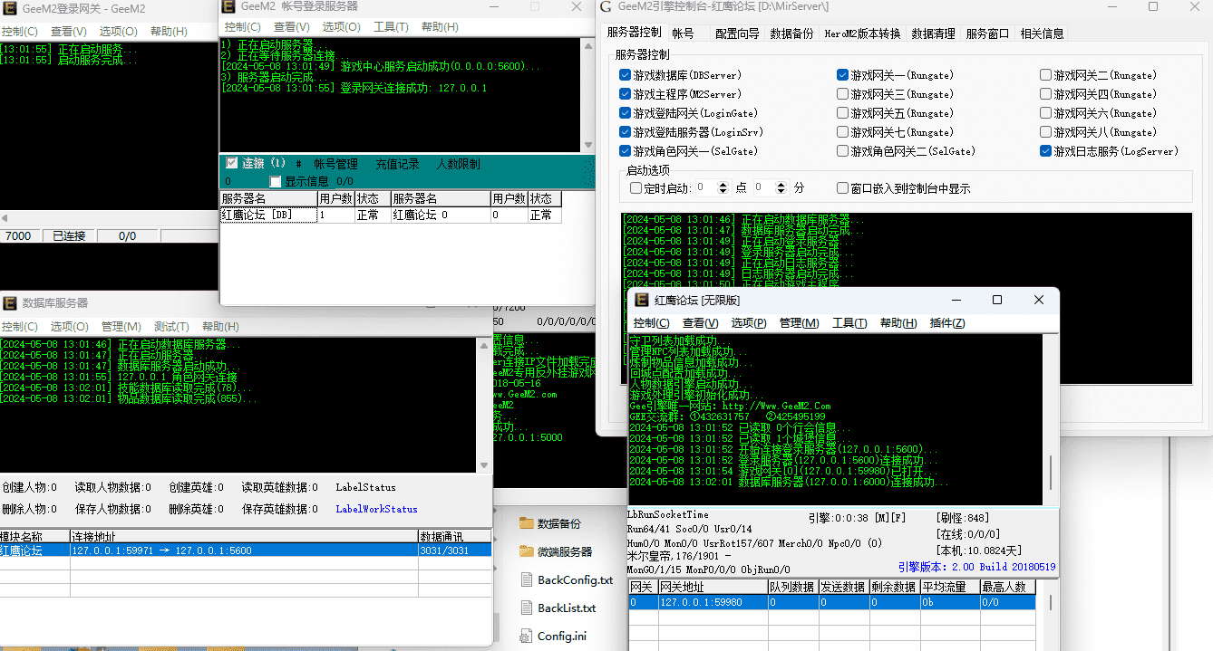The width and height of the screenshot is (1213, 651).
Task: Click the 定时启动 hour input field
Action: (x=705, y=188)
